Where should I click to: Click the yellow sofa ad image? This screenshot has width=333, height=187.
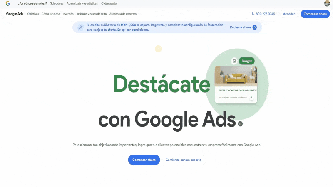tap(236, 76)
